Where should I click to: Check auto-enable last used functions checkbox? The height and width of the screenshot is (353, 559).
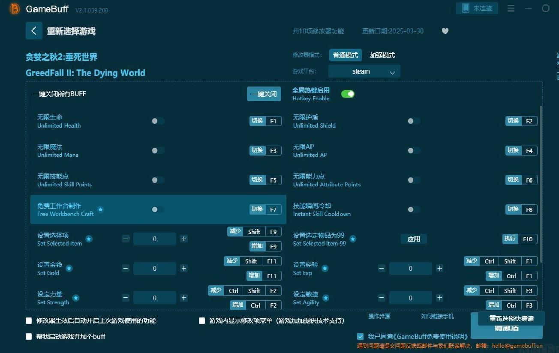29,320
